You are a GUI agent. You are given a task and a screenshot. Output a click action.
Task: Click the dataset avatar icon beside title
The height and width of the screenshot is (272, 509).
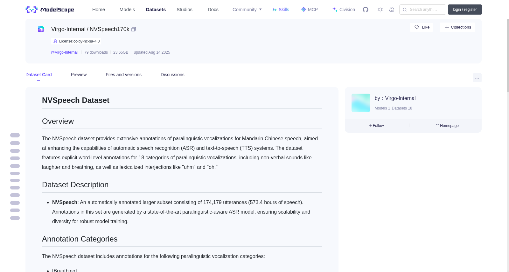[x=41, y=29]
